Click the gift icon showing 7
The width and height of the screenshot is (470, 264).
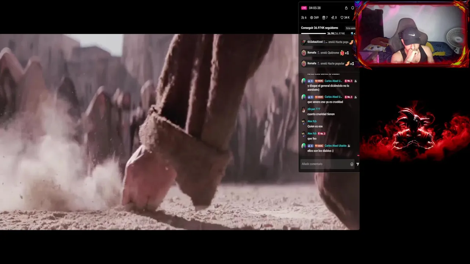coord(323,18)
